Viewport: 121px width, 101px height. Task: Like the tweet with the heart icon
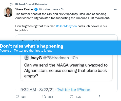coord(71,97)
